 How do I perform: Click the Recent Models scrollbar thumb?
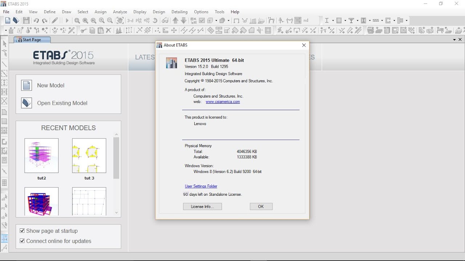[116, 158]
